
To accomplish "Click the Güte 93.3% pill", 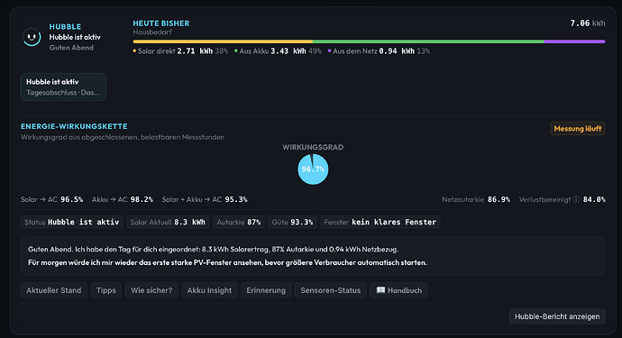I will click(x=292, y=222).
